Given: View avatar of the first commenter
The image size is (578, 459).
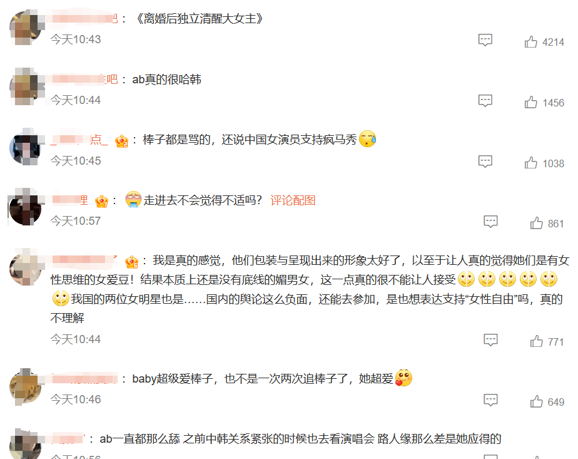Looking at the screenshot, I should (26, 28).
